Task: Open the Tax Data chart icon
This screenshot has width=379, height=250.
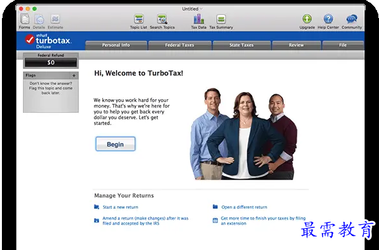Action: (199, 19)
